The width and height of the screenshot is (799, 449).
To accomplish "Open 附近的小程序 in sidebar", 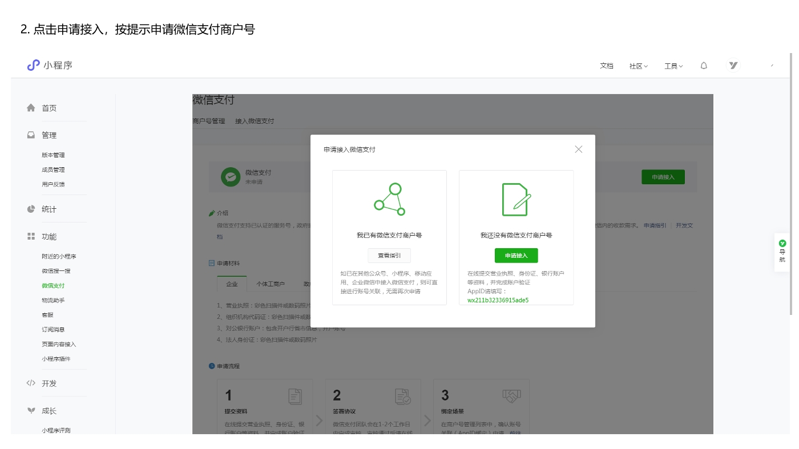I will coord(59,256).
